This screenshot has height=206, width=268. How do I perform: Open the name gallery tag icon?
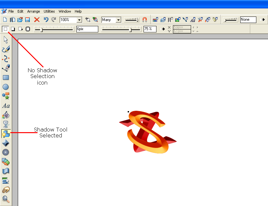pos(215,19)
